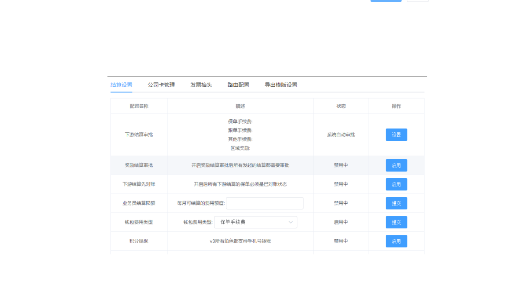Click the 跟单手续费: description line
This screenshot has height=304, width=524.
pos(240,130)
